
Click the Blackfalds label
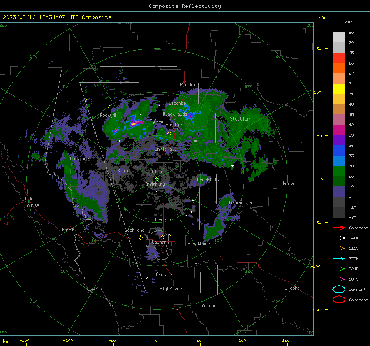pos(175,114)
